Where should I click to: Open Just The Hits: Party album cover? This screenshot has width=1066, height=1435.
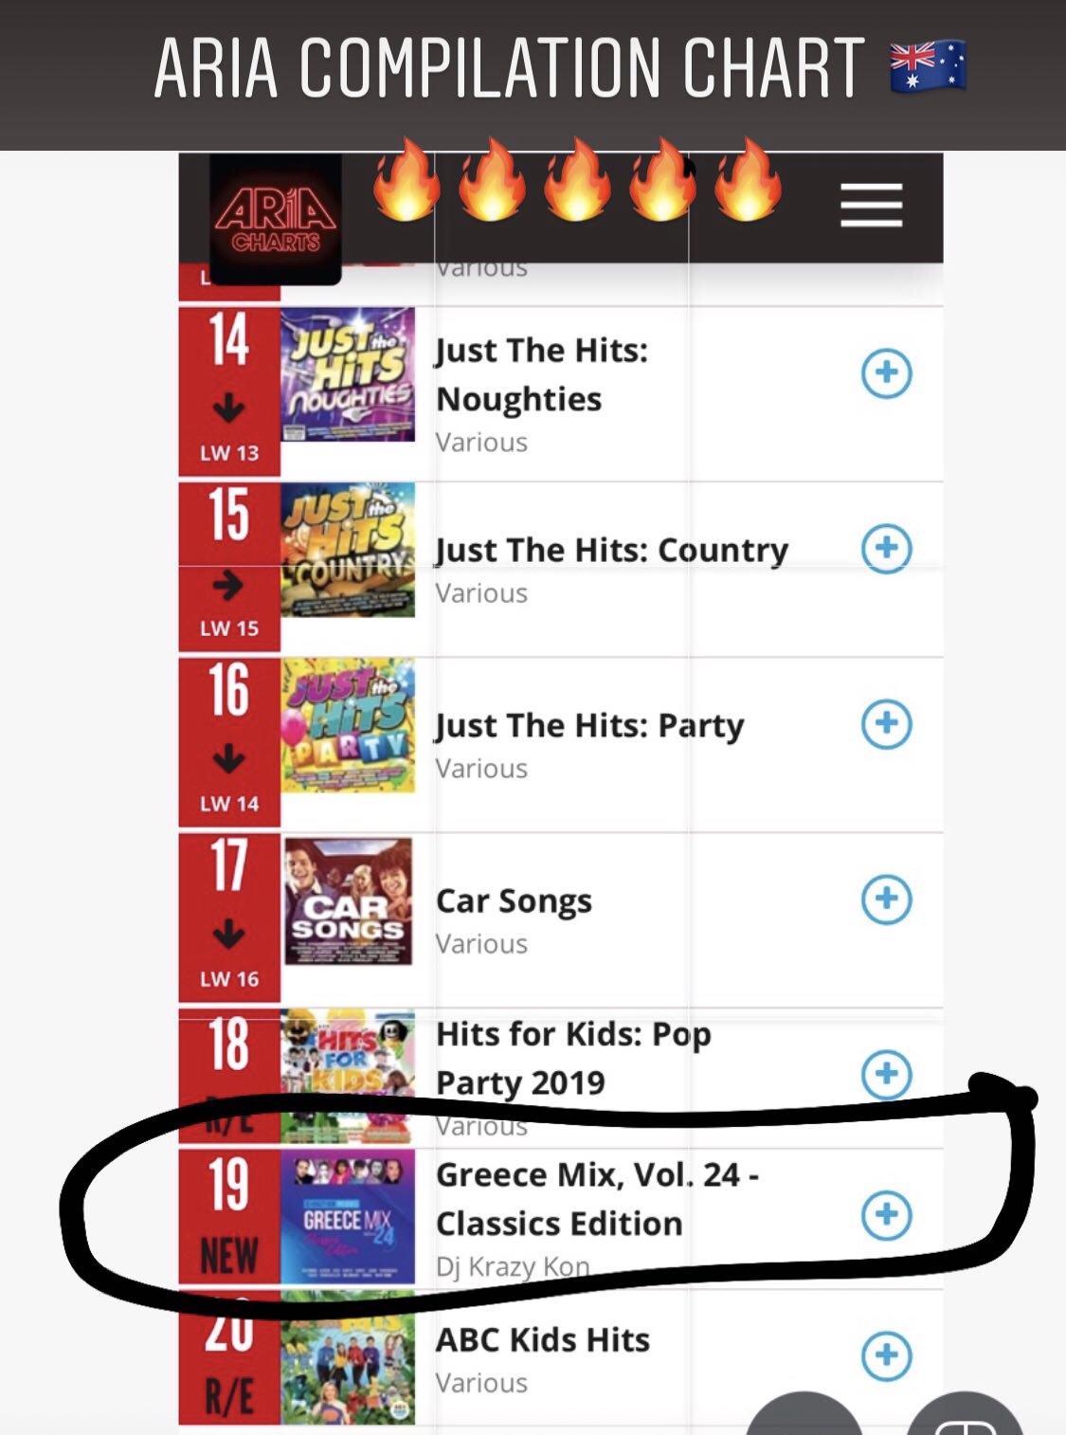(x=348, y=725)
